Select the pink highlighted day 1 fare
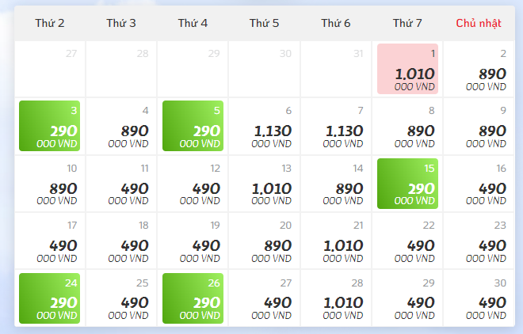 407,69
